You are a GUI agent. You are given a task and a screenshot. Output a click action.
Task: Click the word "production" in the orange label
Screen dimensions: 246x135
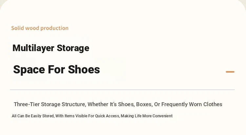(54, 29)
